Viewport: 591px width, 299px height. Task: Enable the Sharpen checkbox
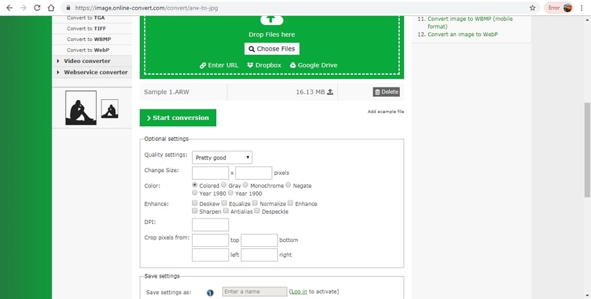click(195, 211)
